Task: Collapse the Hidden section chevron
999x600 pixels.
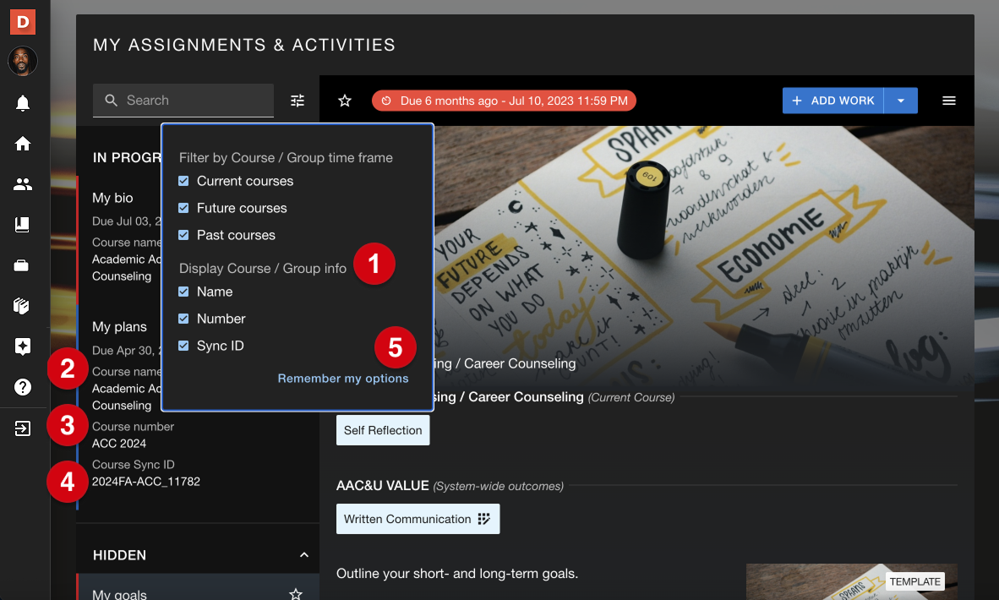Action: (x=304, y=554)
